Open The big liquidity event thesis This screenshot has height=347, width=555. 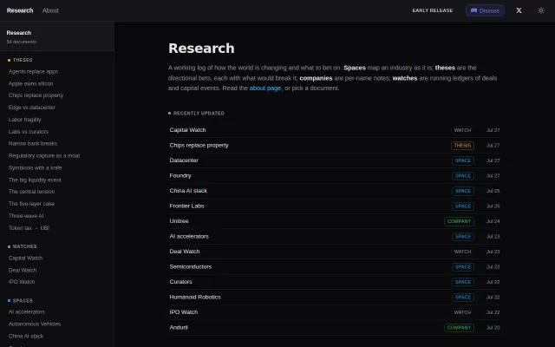(x=35, y=180)
